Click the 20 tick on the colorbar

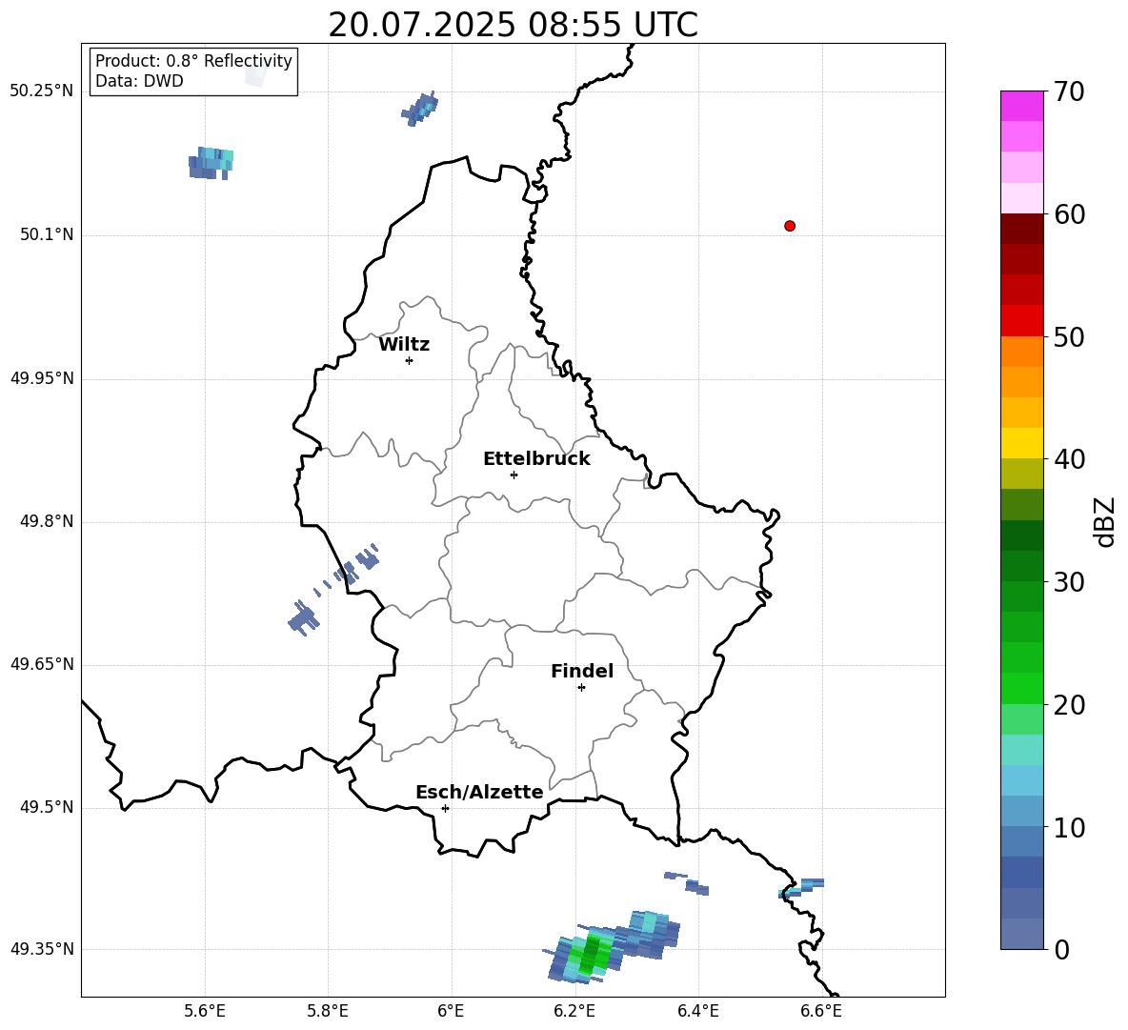[x=1069, y=705]
